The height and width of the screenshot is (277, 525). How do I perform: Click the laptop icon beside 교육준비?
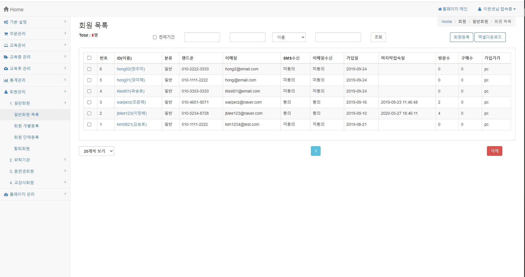(x=6, y=45)
